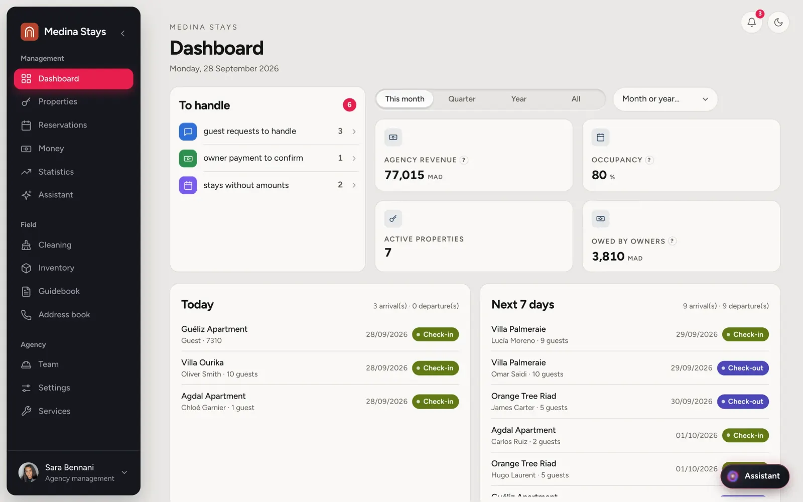Image resolution: width=803 pixels, height=502 pixels.
Task: Click Check-in badge for Guéliz Apartment
Action: 435,334
